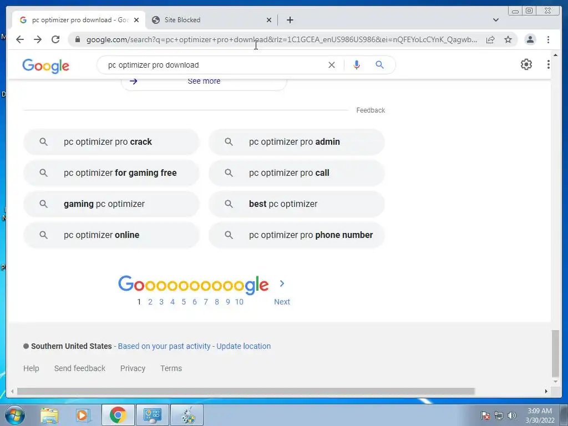Click the scroll right arrow
The height and width of the screenshot is (426, 568).
pyautogui.click(x=546, y=391)
